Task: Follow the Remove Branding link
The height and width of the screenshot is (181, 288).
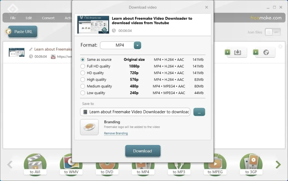Action: [x=116, y=133]
